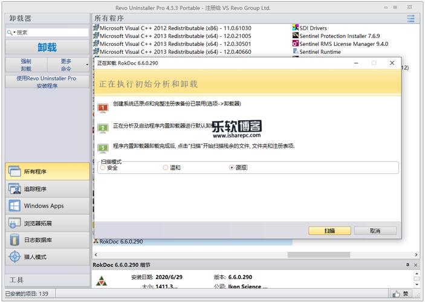This screenshot has height=302, width=425.
Task: Click the step 2 monitor icon
Action: pos(103,128)
